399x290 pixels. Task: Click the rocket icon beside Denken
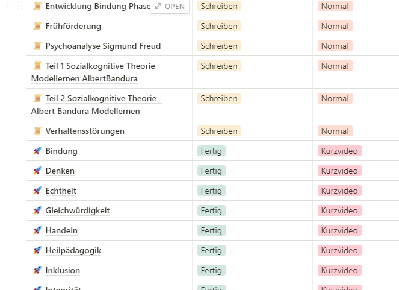37,171
